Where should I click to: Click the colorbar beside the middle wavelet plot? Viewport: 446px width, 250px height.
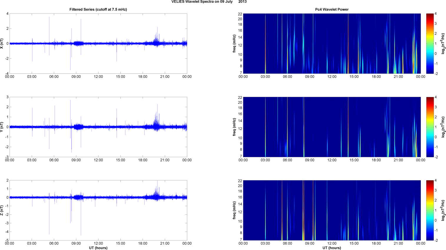(430, 127)
